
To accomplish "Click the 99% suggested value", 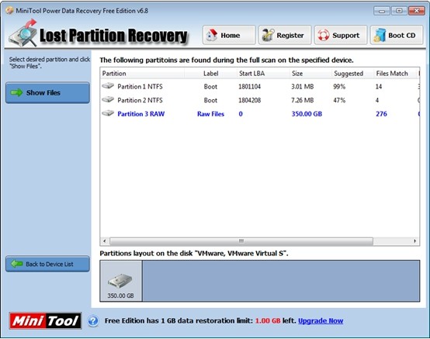I will pyautogui.click(x=339, y=87).
